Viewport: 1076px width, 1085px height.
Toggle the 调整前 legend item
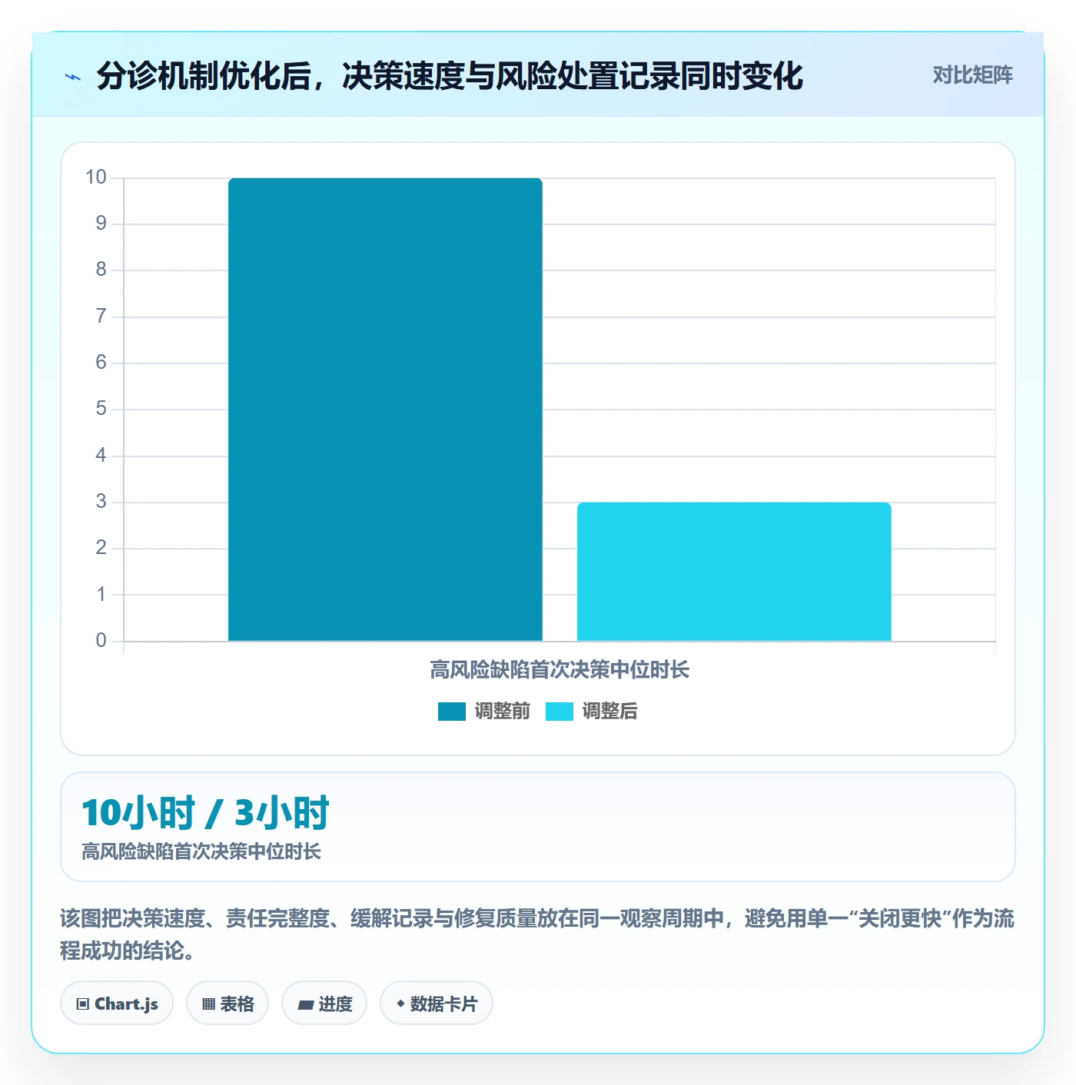(x=484, y=712)
